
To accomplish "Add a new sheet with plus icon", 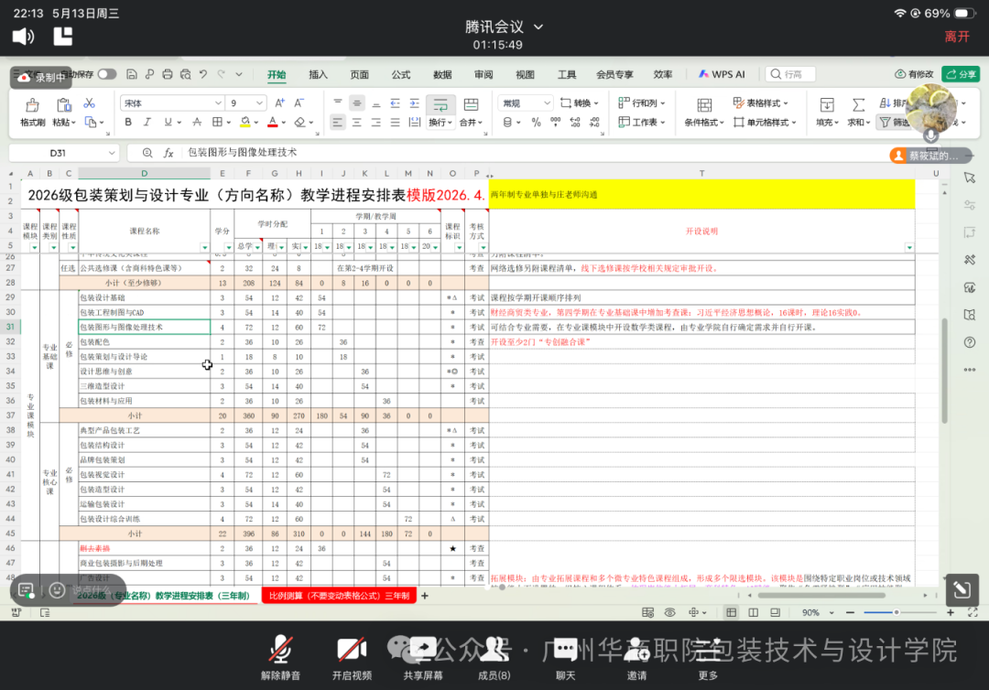I will pyautogui.click(x=425, y=596).
